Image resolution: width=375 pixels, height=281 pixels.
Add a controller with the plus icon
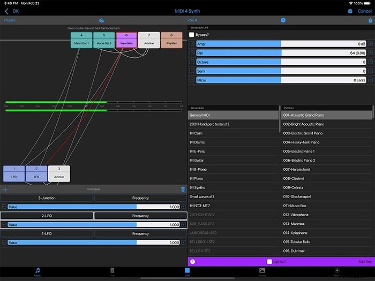[x=5, y=189]
